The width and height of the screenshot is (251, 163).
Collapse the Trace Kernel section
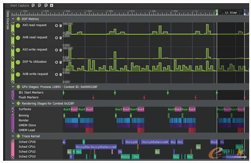[x=13, y=136]
